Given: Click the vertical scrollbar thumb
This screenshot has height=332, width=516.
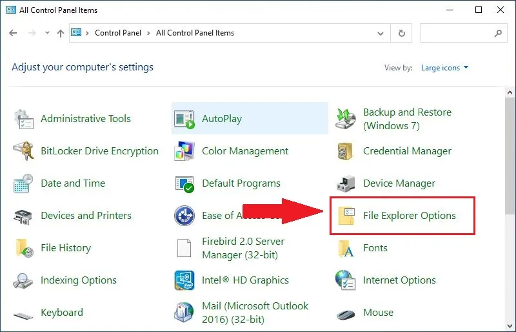Looking at the screenshot, I should coord(510,156).
